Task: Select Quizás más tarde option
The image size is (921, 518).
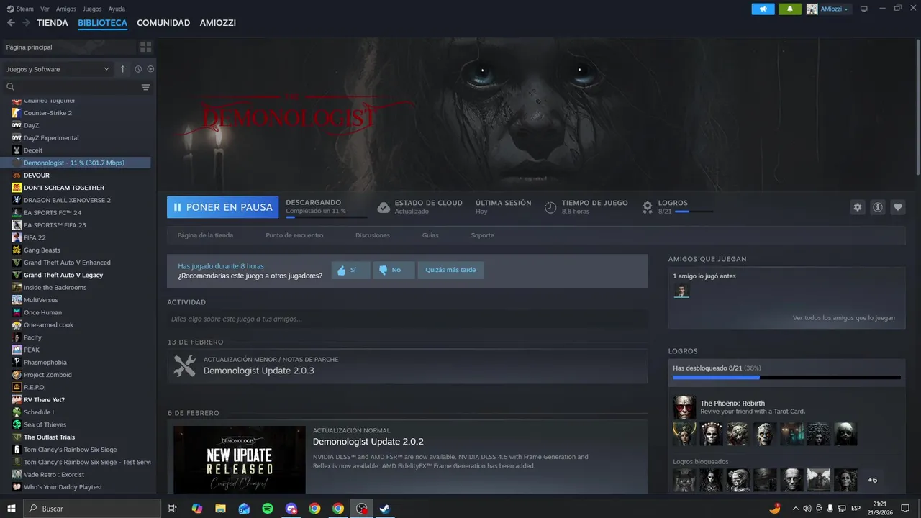Action: pyautogui.click(x=450, y=270)
